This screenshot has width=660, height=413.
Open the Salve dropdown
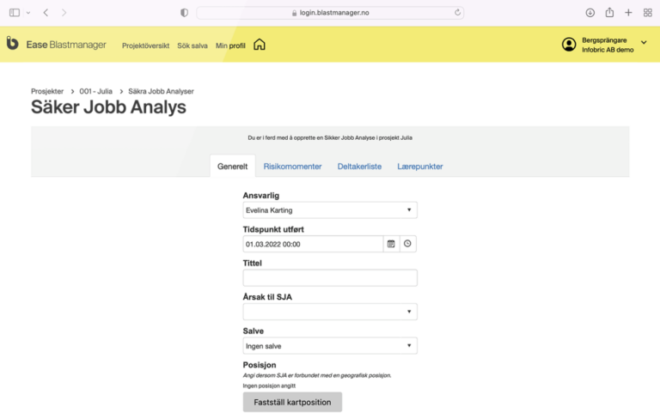point(330,346)
